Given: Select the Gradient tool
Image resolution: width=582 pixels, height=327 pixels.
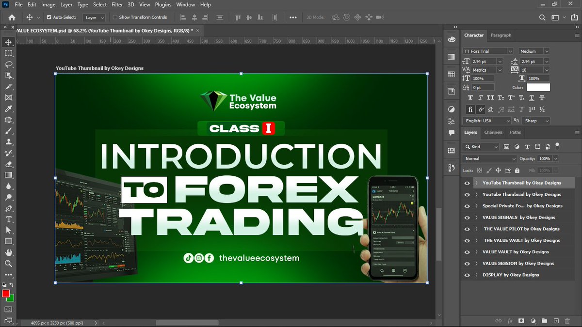Looking at the screenshot, I should point(8,175).
